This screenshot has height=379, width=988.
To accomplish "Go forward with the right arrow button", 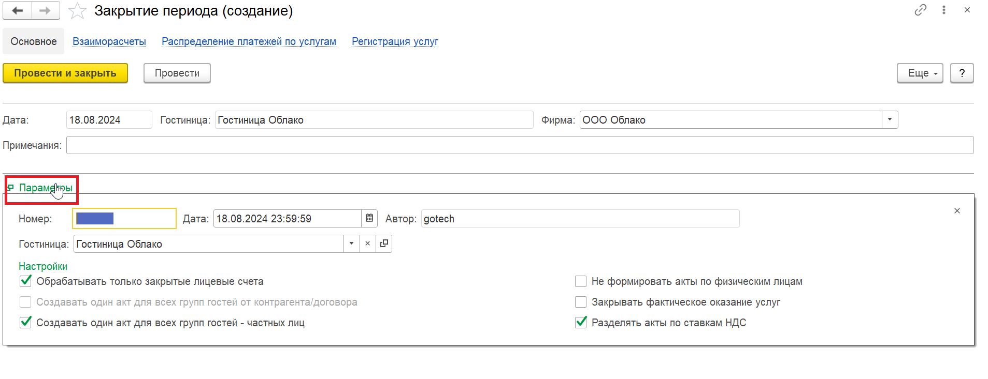I will [46, 10].
